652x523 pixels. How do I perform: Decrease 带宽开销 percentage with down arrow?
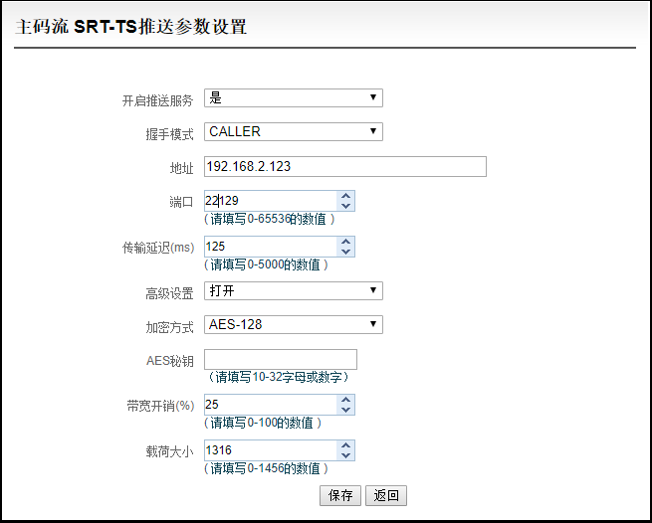coord(345,410)
